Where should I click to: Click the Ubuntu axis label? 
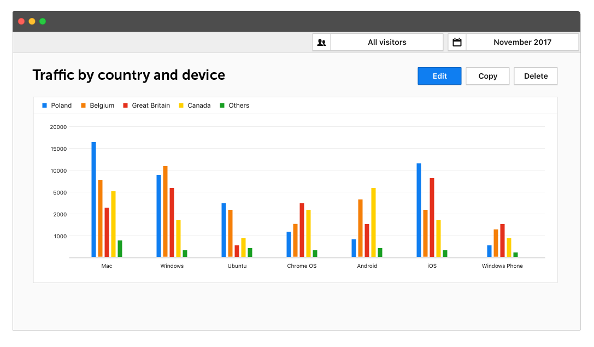click(237, 266)
